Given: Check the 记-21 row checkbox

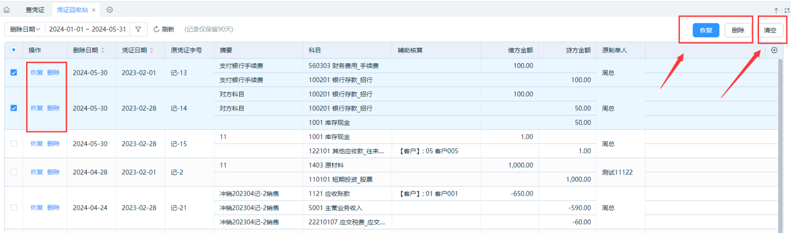Looking at the screenshot, I should coord(14,208).
